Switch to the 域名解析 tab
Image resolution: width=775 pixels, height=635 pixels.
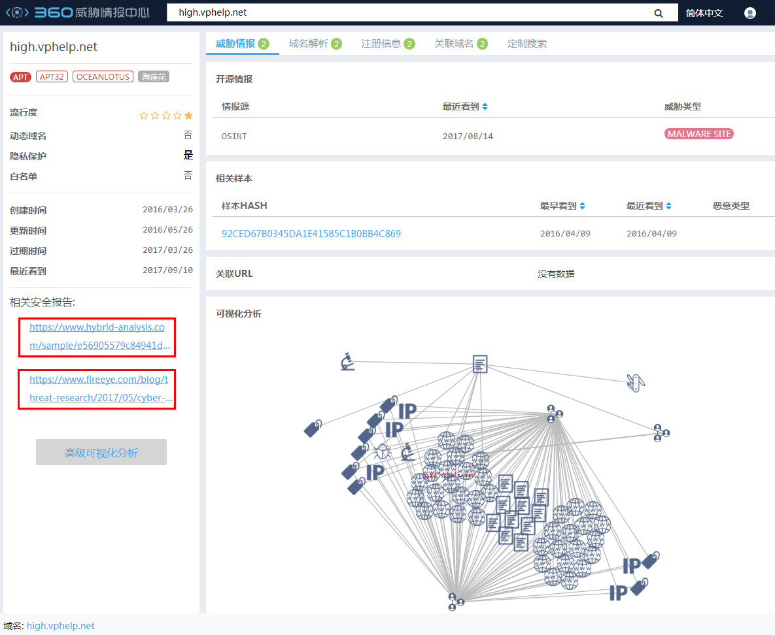click(315, 44)
